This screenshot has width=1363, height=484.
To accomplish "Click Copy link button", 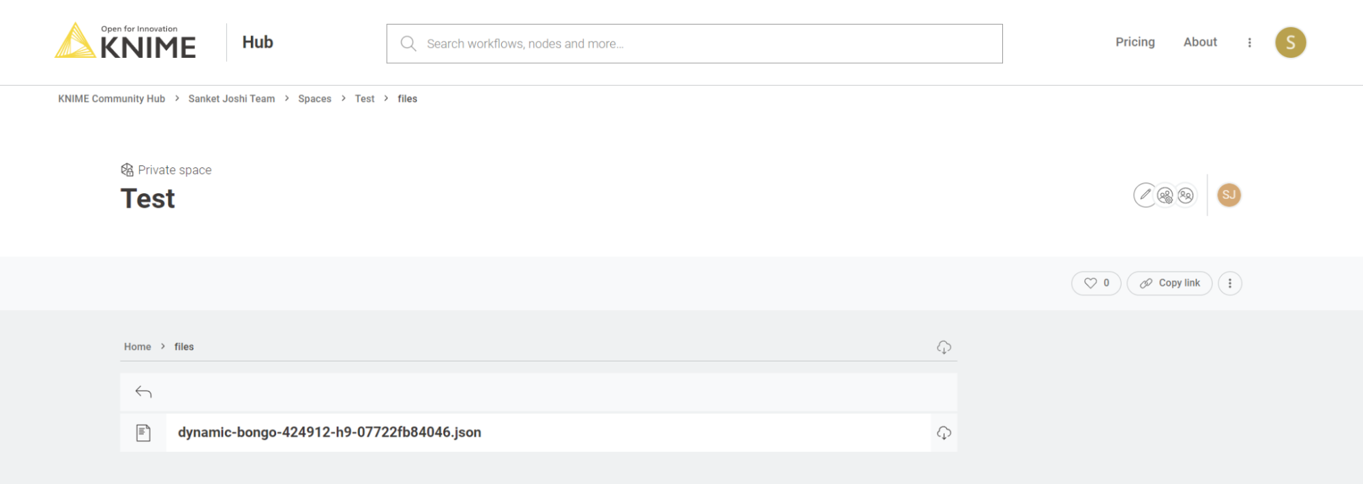I will 1169,283.
